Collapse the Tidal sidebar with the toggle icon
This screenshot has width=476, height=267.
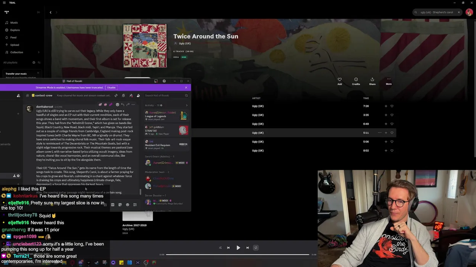(38, 12)
